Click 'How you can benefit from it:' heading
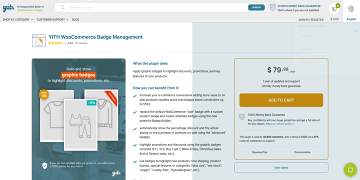Viewport: 360px width, 180px height. tap(156, 88)
